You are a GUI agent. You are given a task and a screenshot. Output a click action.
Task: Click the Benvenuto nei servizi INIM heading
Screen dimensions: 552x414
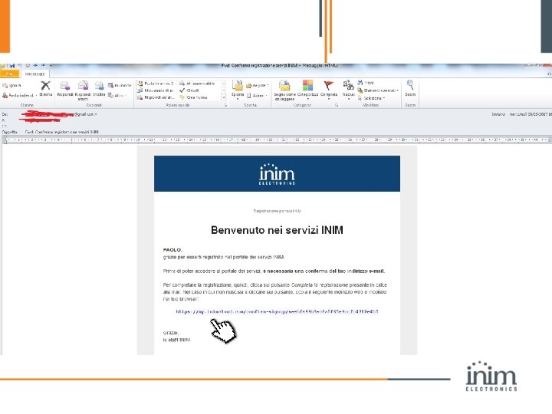point(277,230)
